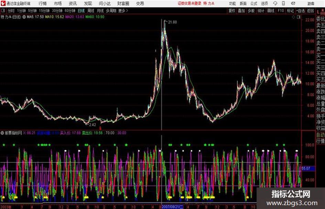Open the F10 company info button
The height and width of the screenshot is (209, 325).
point(281,11)
